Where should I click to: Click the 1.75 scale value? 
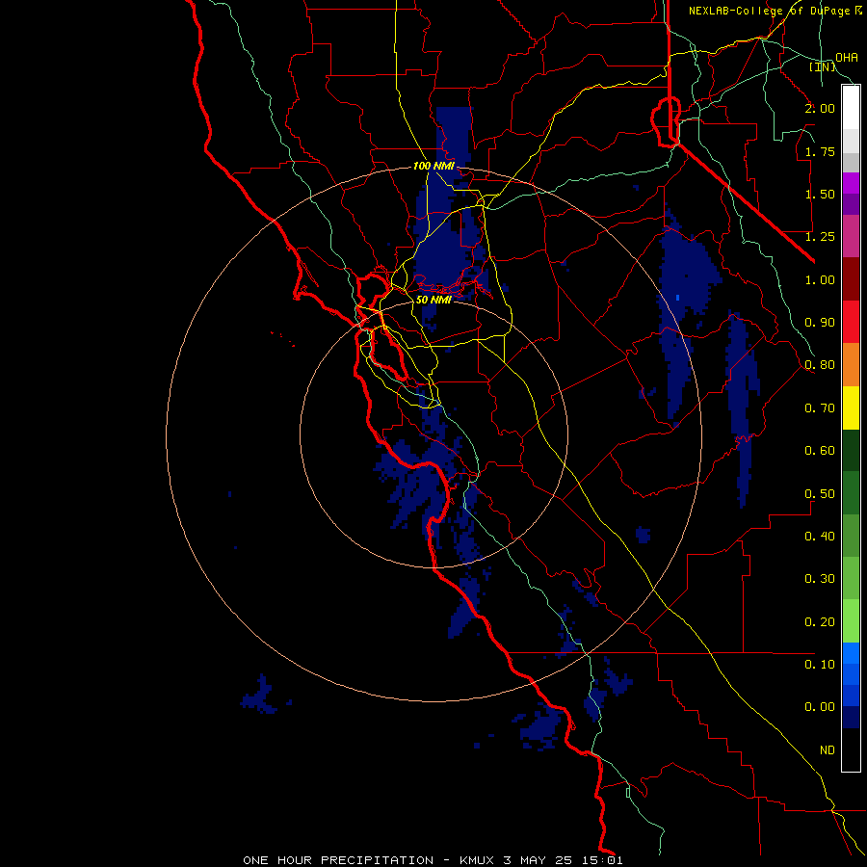coord(820,151)
